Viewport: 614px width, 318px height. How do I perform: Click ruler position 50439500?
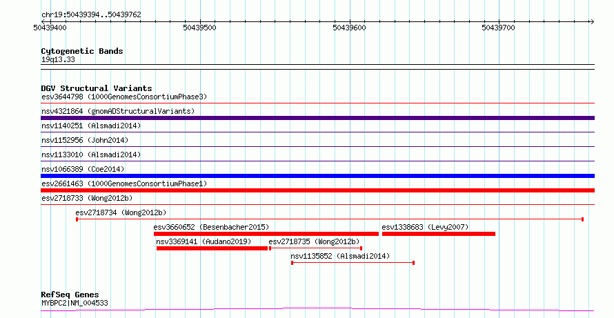point(199,28)
